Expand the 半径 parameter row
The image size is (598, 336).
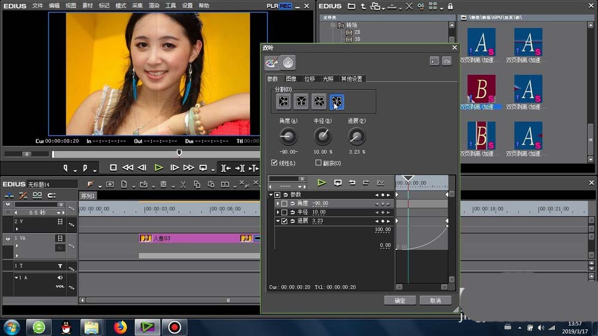tap(277, 212)
